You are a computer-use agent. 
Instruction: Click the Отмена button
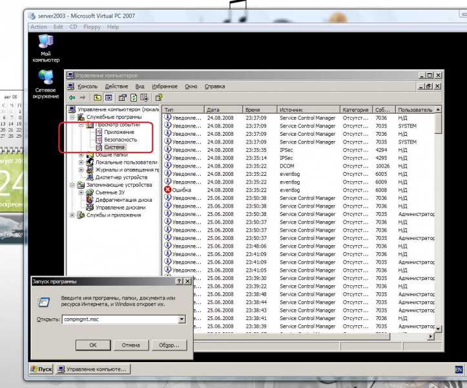point(130,345)
